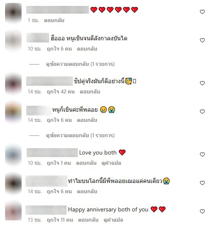Open avatar beside 'Love you both' comment
The width and height of the screenshot is (210, 228).
(x=14, y=155)
